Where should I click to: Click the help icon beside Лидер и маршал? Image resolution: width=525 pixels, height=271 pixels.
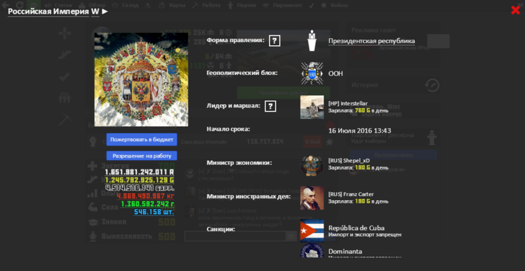(x=270, y=106)
